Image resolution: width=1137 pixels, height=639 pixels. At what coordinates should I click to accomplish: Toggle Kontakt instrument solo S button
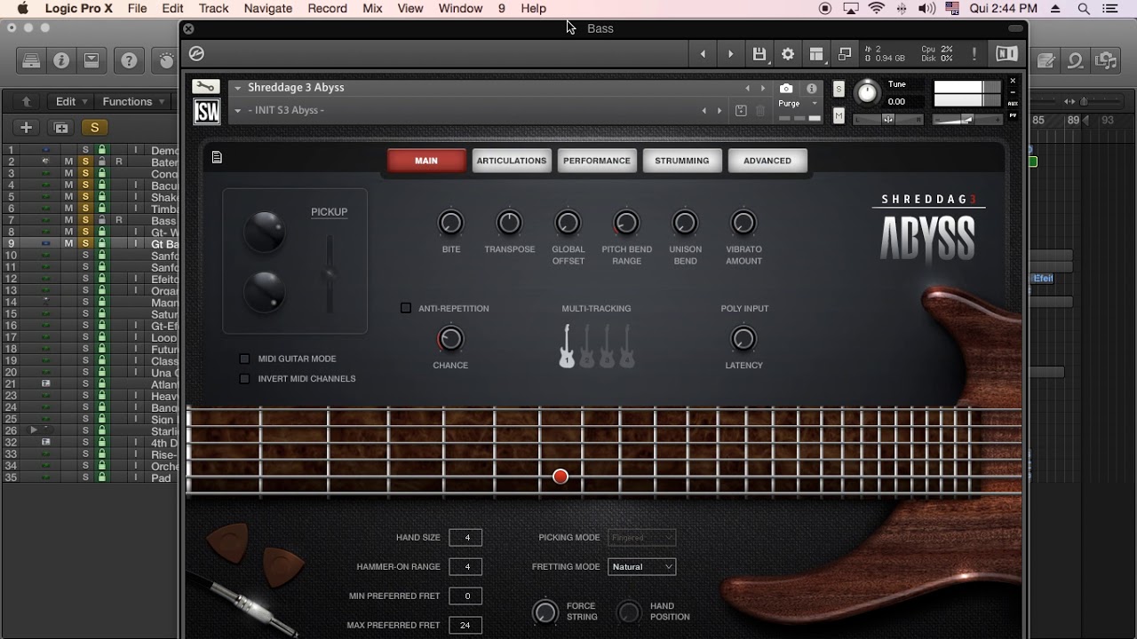coord(839,89)
